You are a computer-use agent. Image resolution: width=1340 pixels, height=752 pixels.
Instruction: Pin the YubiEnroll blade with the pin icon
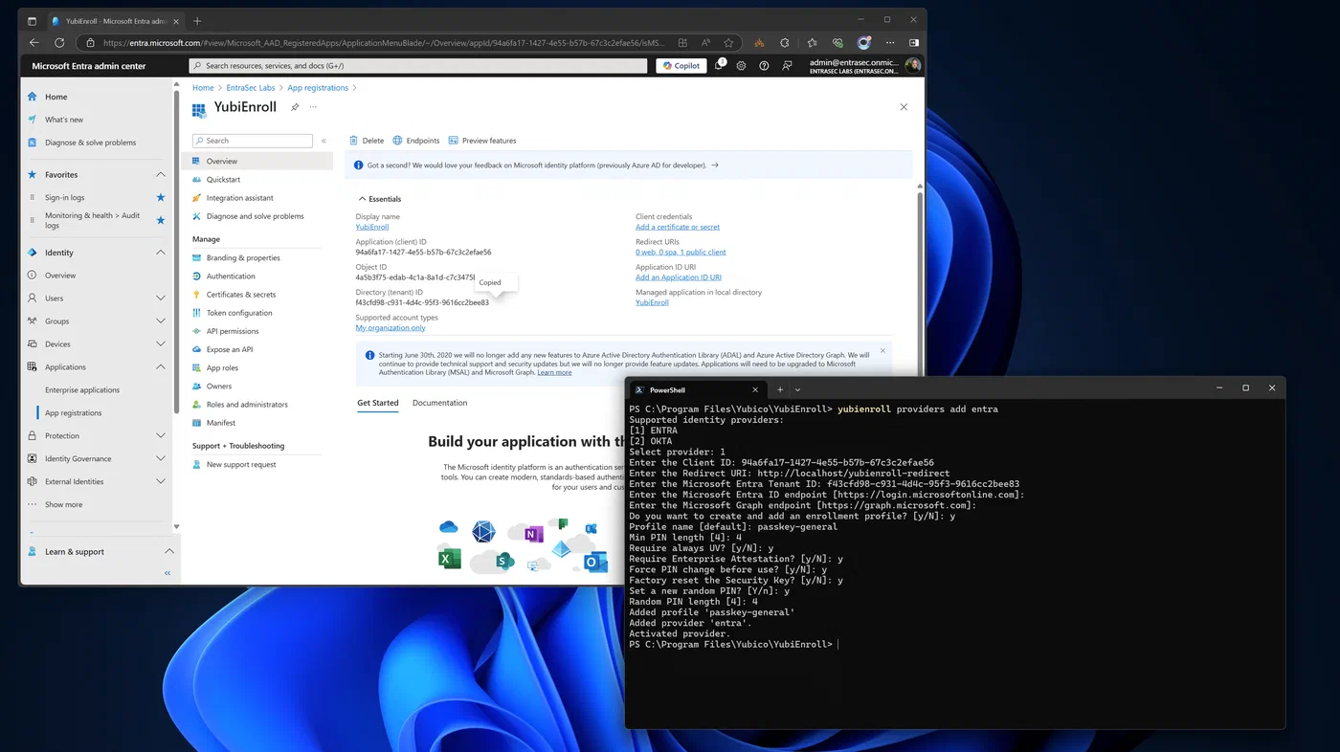click(x=295, y=107)
